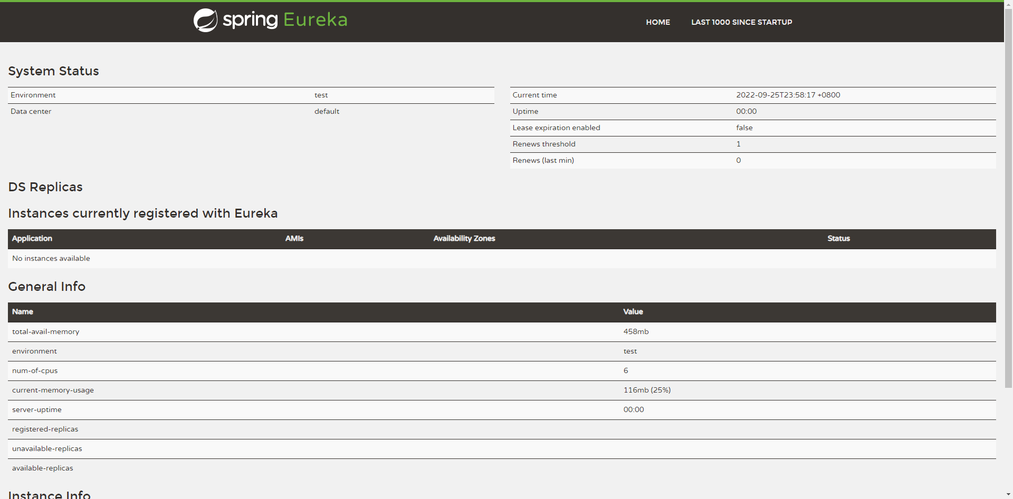
Task: Select the "Data center" label
Action: point(31,111)
